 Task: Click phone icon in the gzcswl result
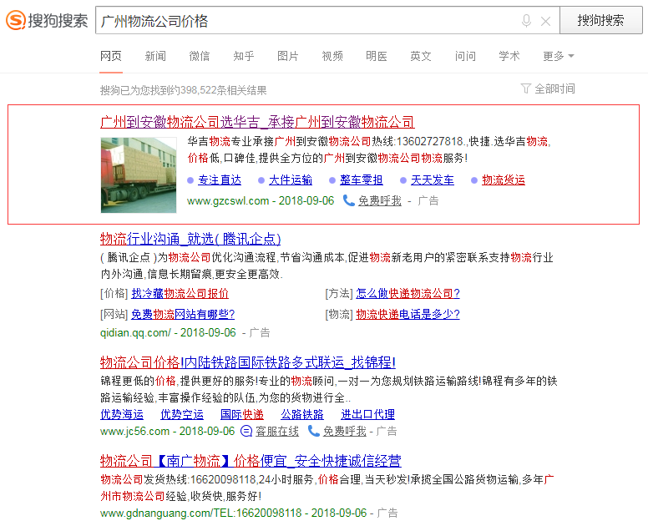coord(349,200)
